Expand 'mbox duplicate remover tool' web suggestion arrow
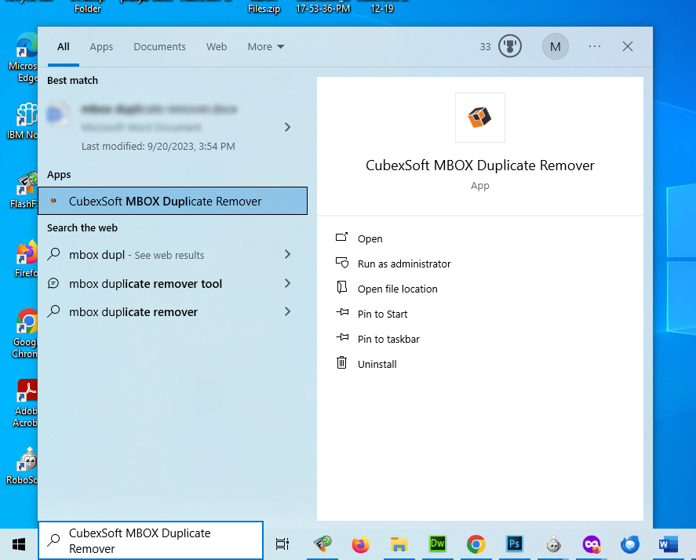This screenshot has width=696, height=560. point(287,283)
